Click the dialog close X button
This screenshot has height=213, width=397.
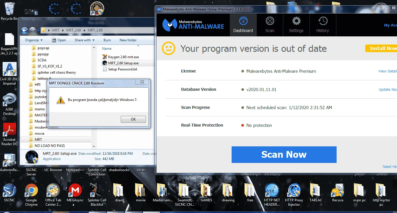[x=142, y=82]
